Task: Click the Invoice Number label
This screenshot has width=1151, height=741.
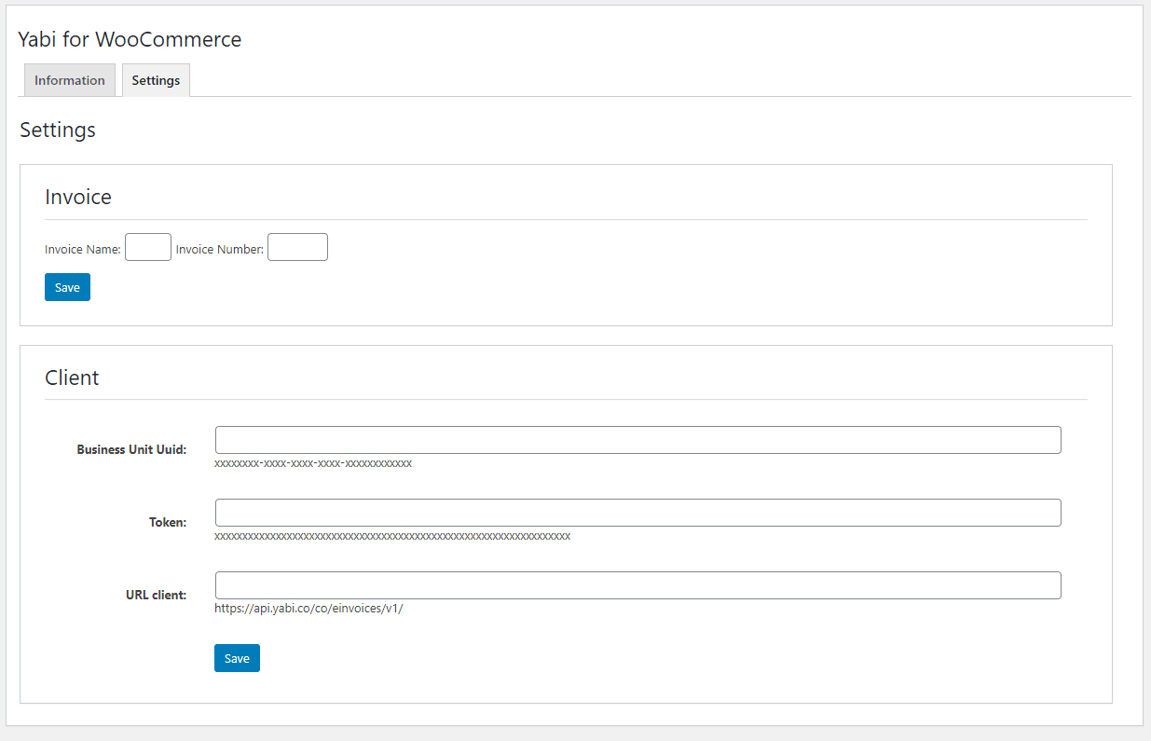Action: (220, 250)
